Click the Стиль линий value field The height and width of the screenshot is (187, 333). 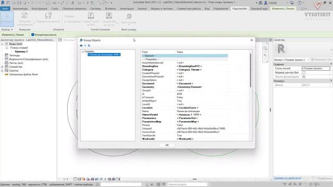316,68
